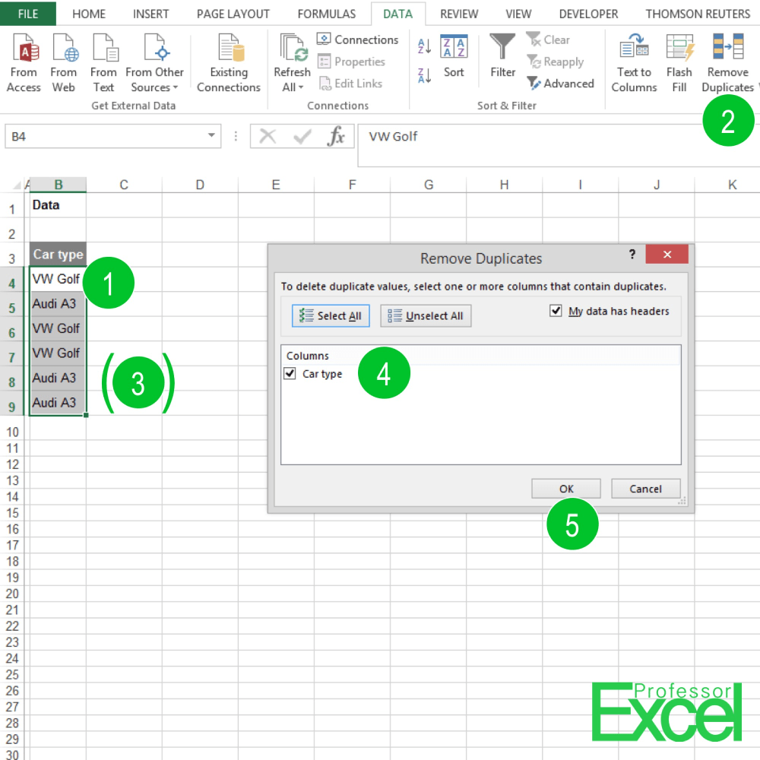Open the Existing Connections dialog
The width and height of the screenshot is (760, 760).
click(x=228, y=63)
